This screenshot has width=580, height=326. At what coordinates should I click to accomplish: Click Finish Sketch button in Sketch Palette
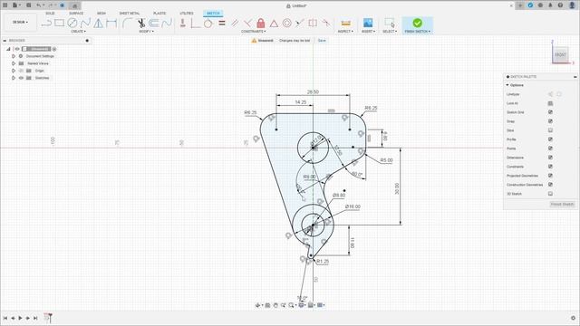tap(562, 205)
